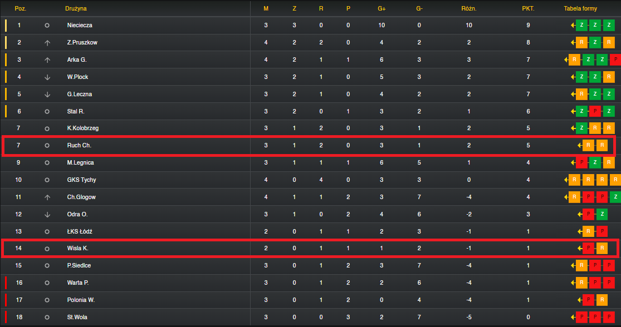Image resolution: width=621 pixels, height=327 pixels.
Task: Sort by the Drużyna column header
Action: pos(76,8)
